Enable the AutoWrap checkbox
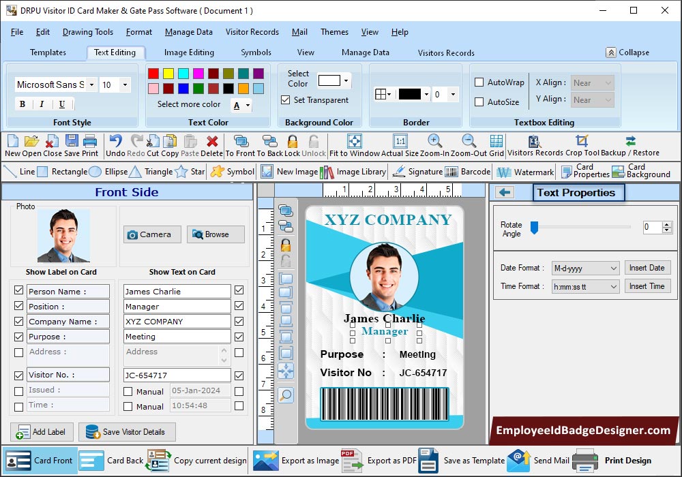Screen dimensions: 682x477 click(479, 82)
